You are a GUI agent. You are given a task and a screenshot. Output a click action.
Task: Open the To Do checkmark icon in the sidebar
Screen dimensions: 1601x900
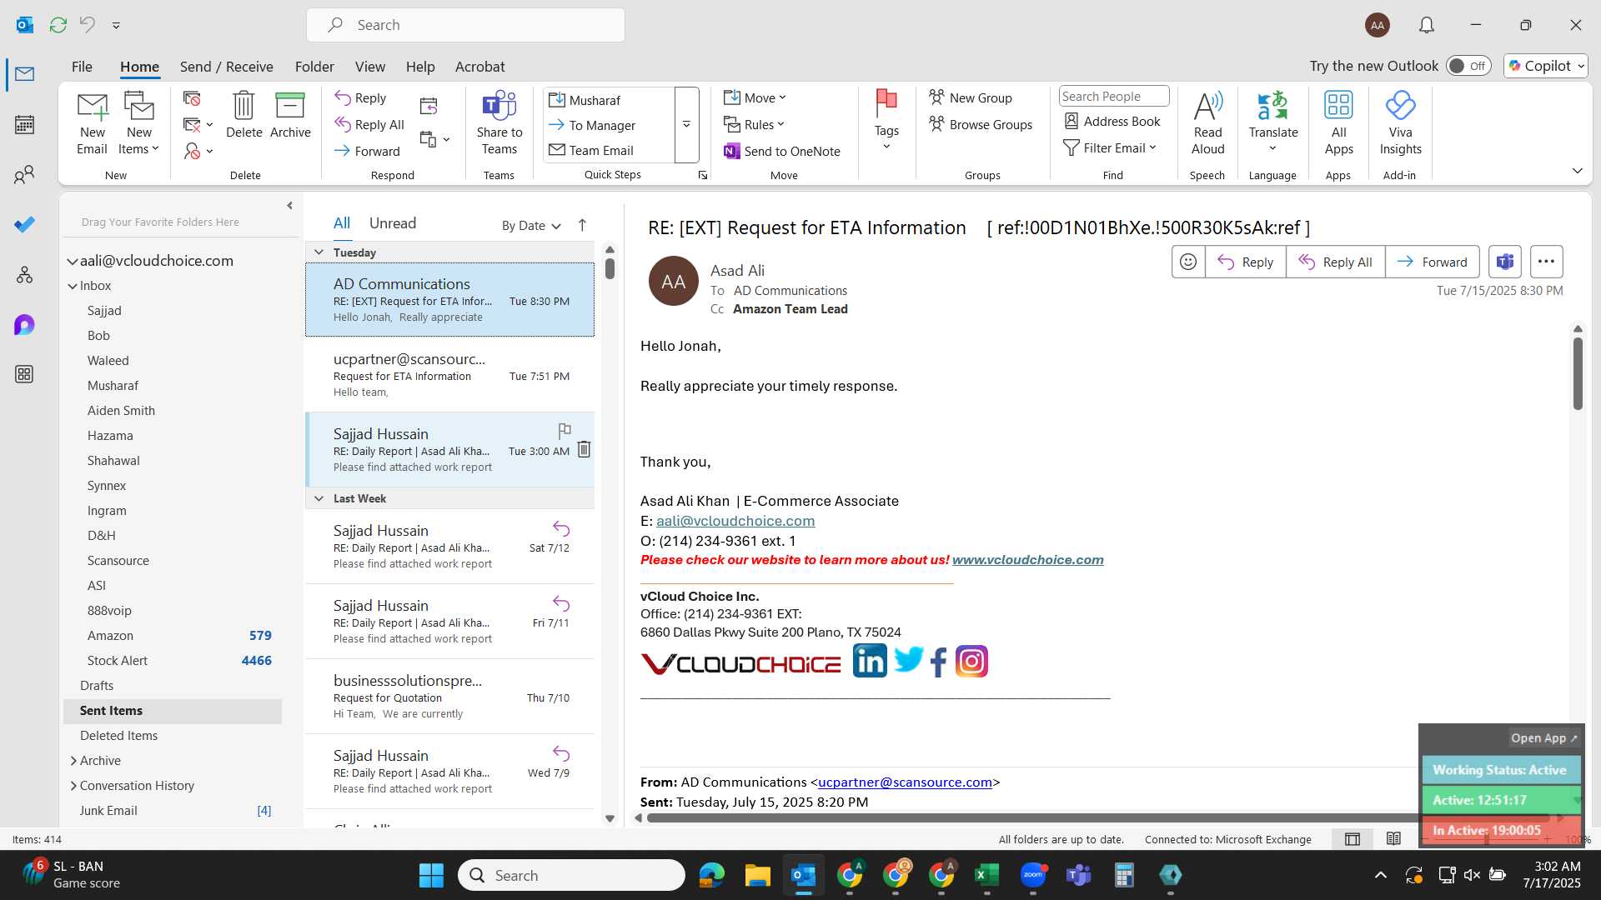[x=24, y=224]
